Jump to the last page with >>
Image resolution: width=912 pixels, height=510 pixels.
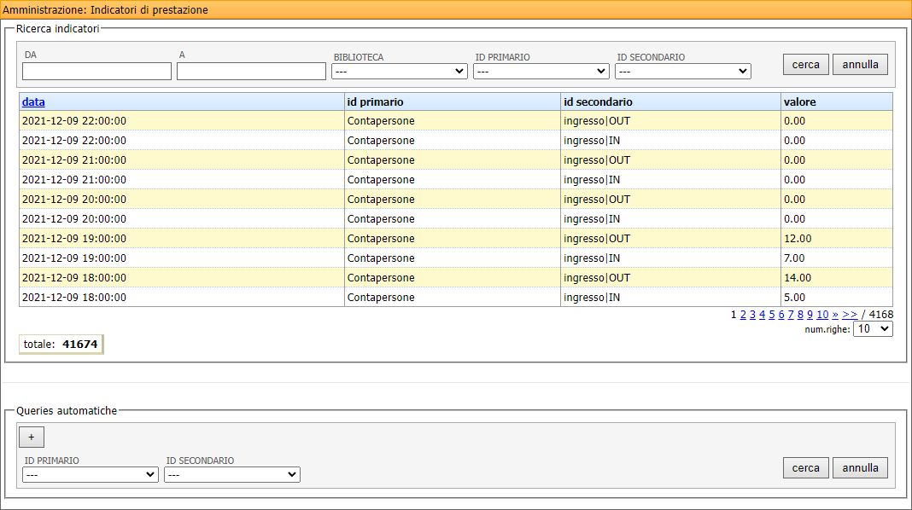click(x=849, y=314)
